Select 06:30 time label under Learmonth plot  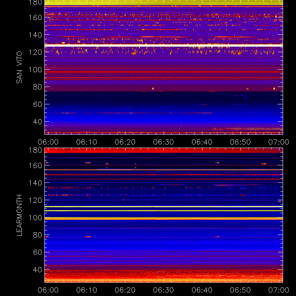(164, 290)
